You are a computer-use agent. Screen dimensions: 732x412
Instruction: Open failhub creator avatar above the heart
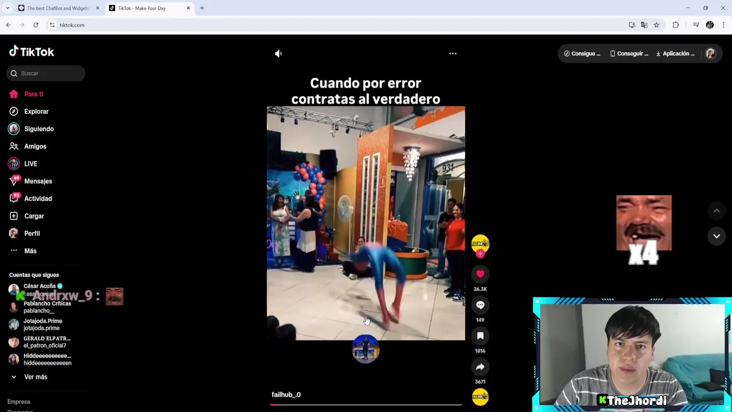coord(480,243)
